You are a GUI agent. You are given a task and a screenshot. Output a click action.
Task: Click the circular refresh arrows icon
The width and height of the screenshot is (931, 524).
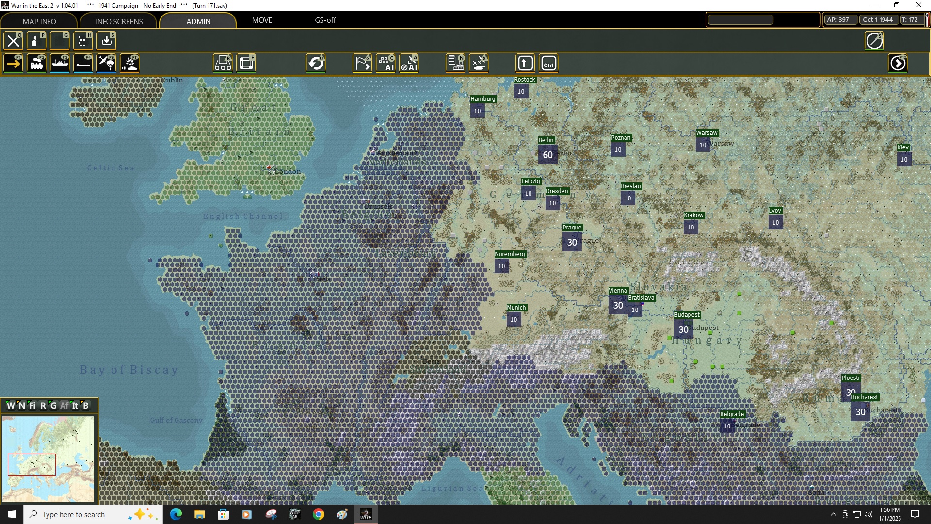pyautogui.click(x=316, y=64)
